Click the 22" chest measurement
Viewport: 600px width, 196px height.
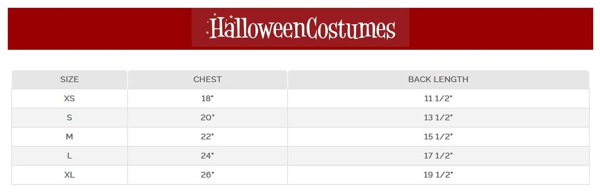click(207, 137)
